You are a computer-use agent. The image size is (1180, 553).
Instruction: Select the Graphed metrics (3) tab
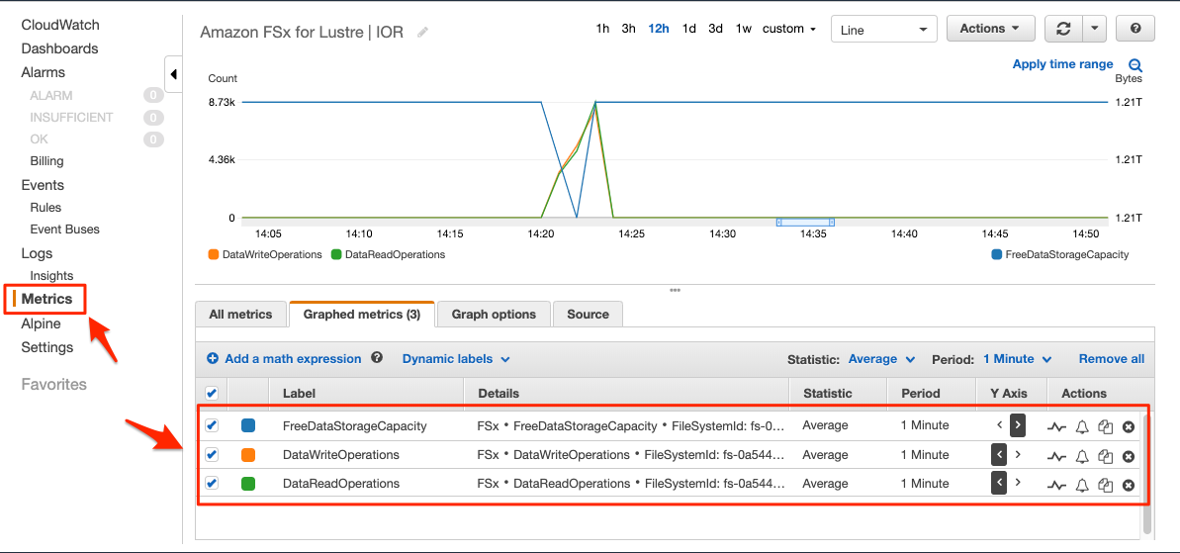(x=361, y=314)
